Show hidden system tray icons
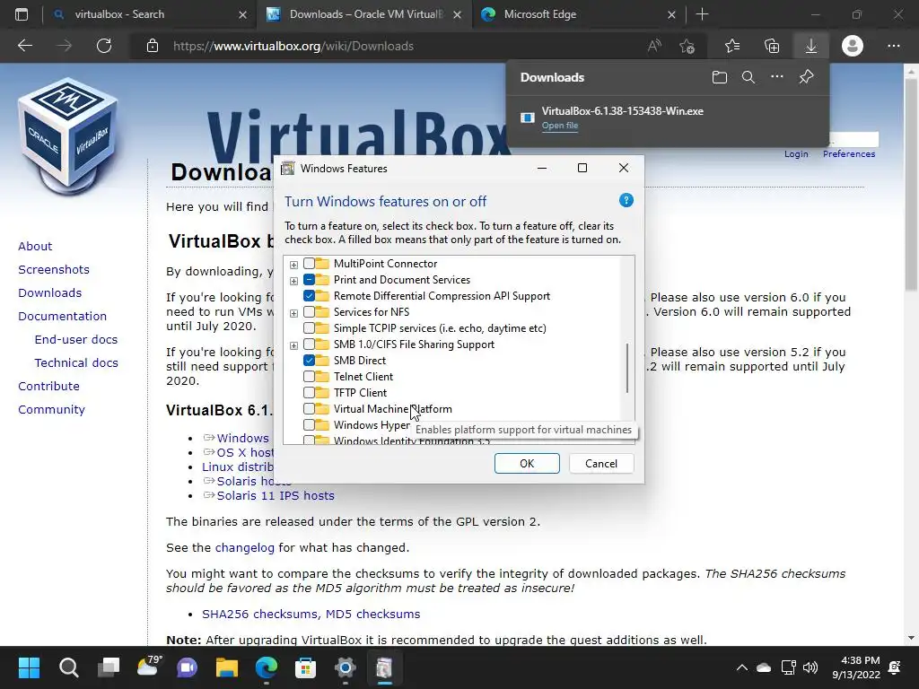 tap(742, 667)
